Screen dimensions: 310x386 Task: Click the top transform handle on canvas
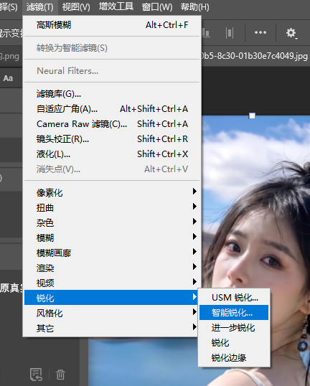pos(252,116)
